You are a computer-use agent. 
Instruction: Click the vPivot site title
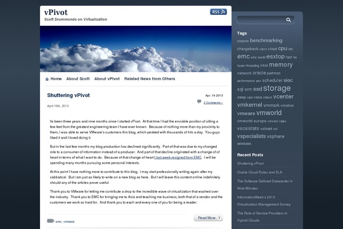click(56, 12)
